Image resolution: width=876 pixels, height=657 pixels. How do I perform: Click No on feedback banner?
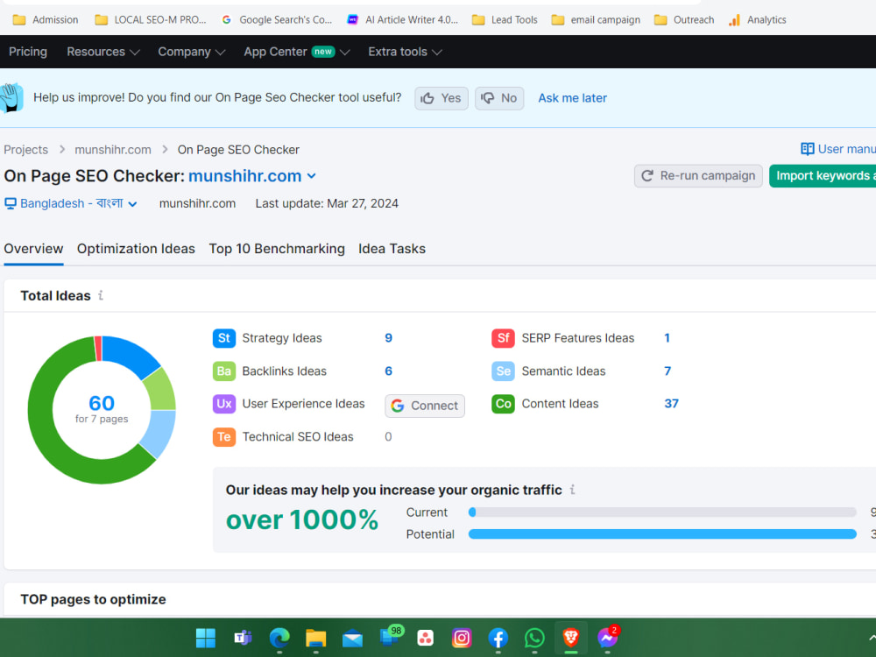coord(499,98)
